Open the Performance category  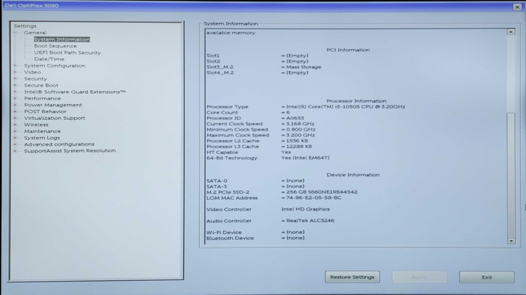(42, 99)
